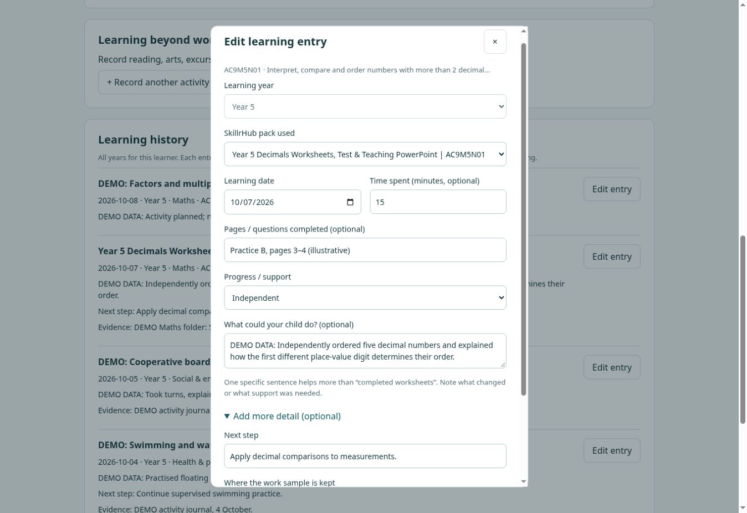Click the Next step input field
The height and width of the screenshot is (513, 747).
[x=365, y=456]
